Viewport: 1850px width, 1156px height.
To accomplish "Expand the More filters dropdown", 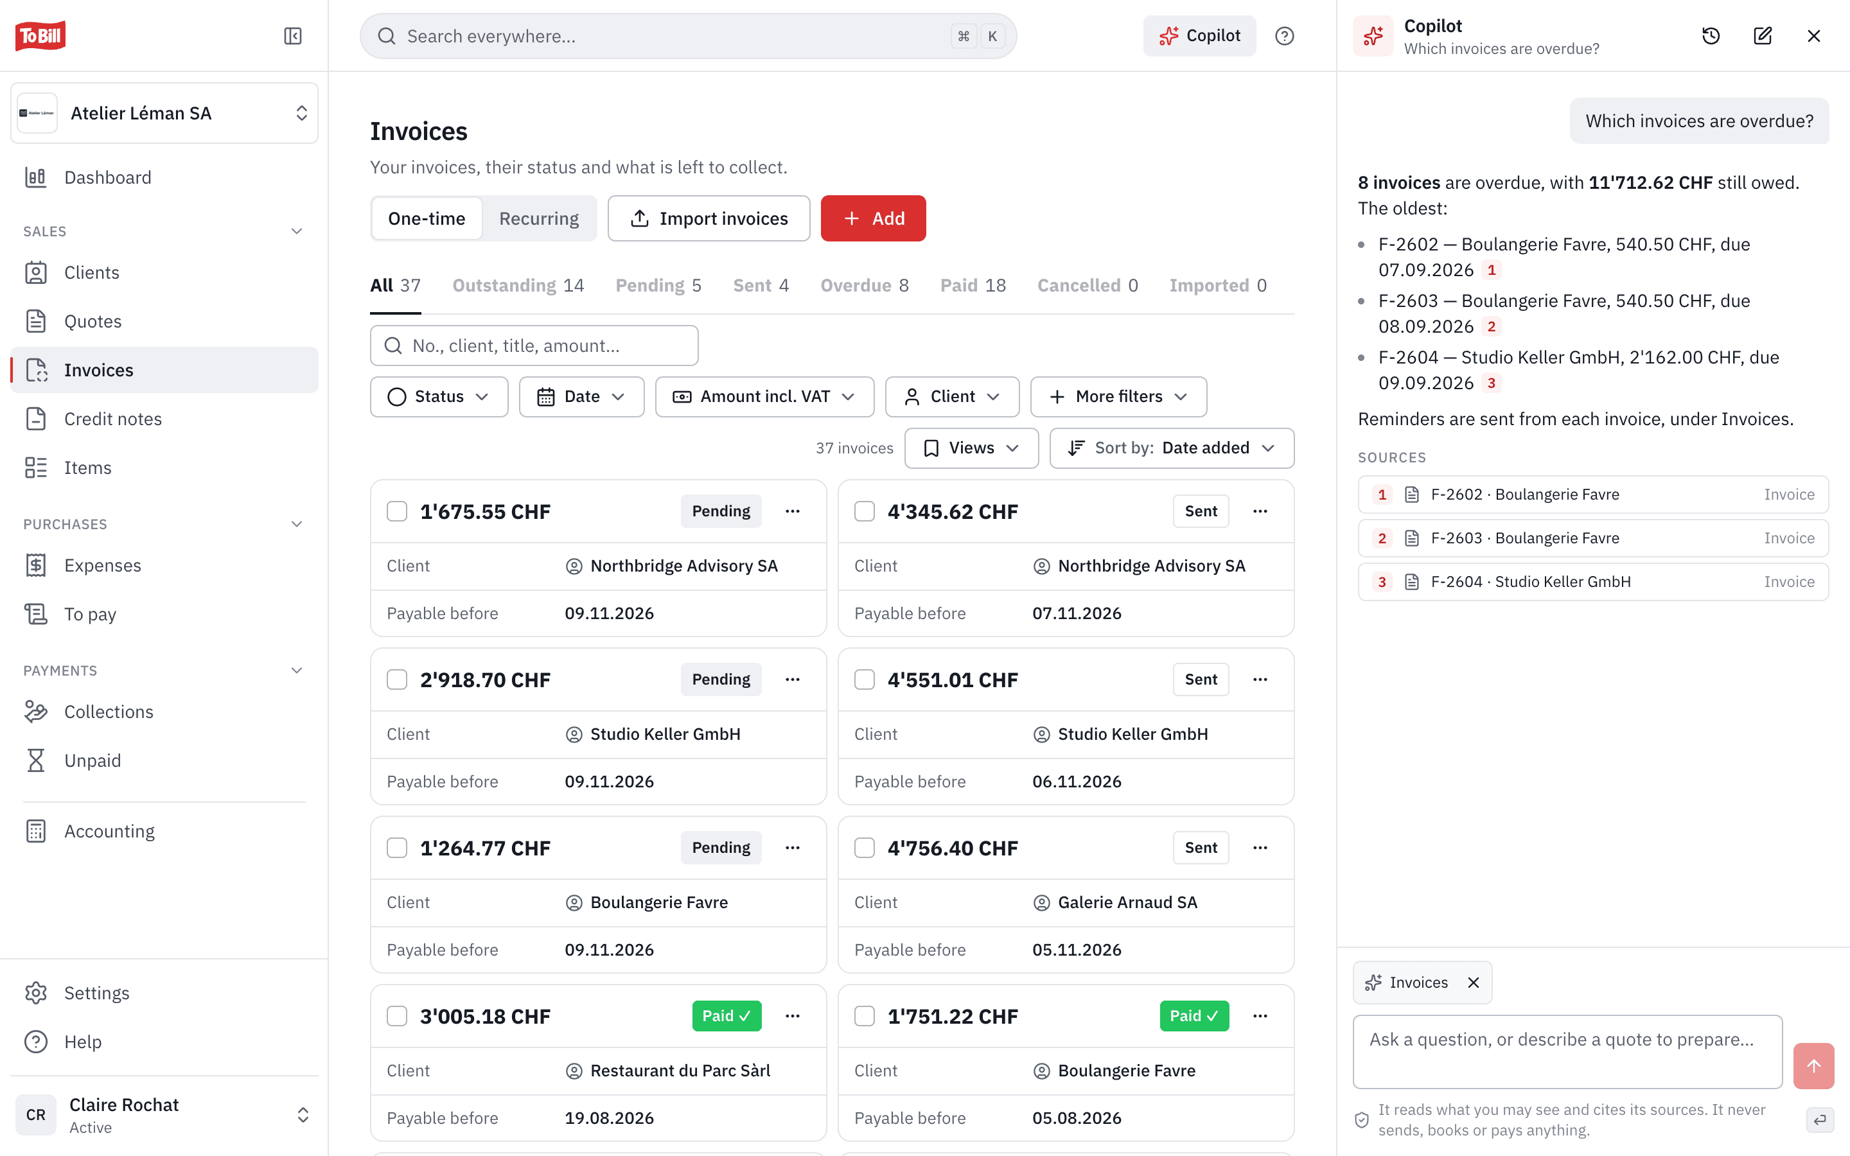I will click(1118, 396).
